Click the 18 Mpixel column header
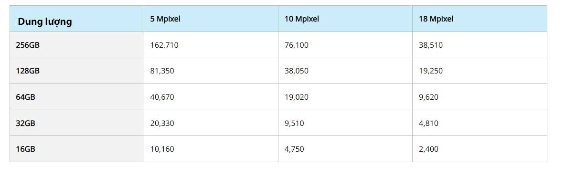This screenshot has width=565, height=176. (x=480, y=19)
